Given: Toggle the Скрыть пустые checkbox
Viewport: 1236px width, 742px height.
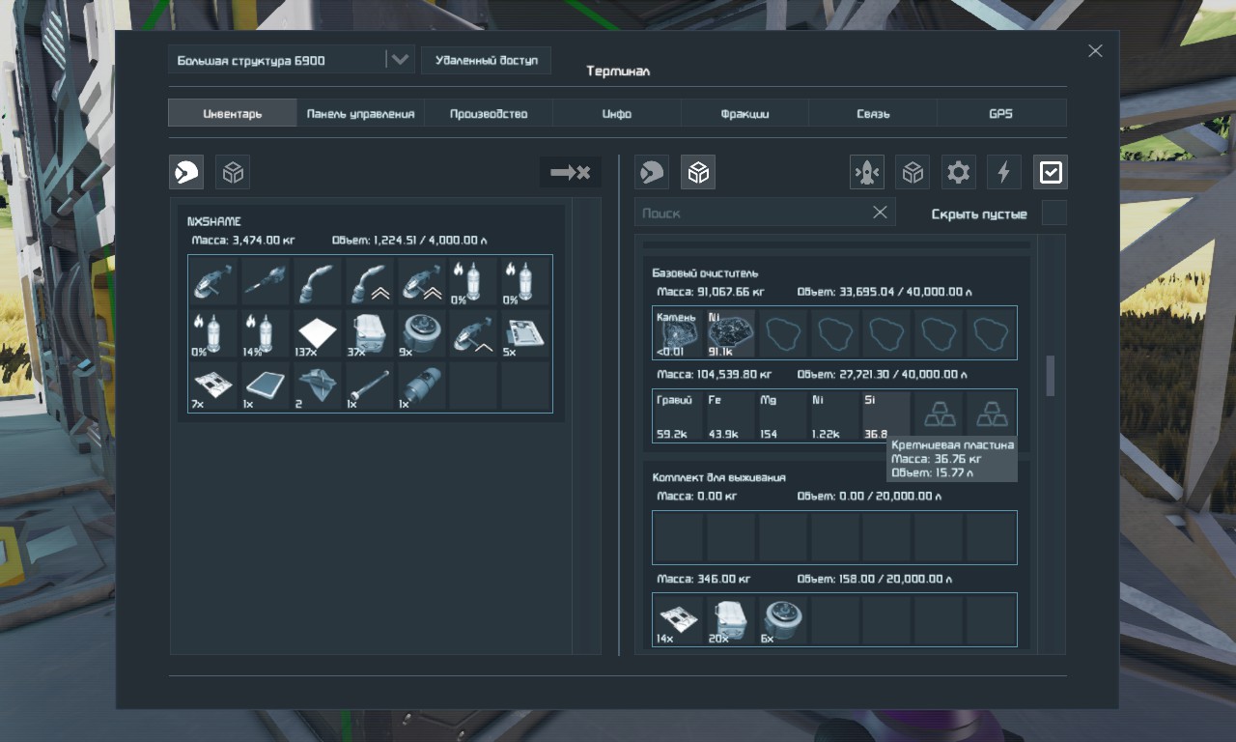Looking at the screenshot, I should pos(1053,214).
